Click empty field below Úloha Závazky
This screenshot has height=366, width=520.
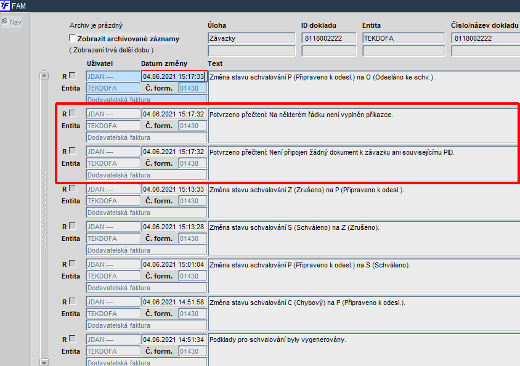251,51
